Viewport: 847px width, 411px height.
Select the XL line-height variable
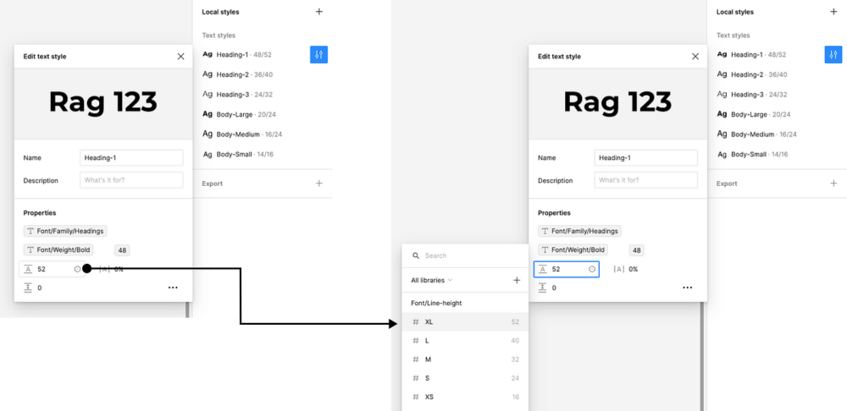click(x=464, y=322)
